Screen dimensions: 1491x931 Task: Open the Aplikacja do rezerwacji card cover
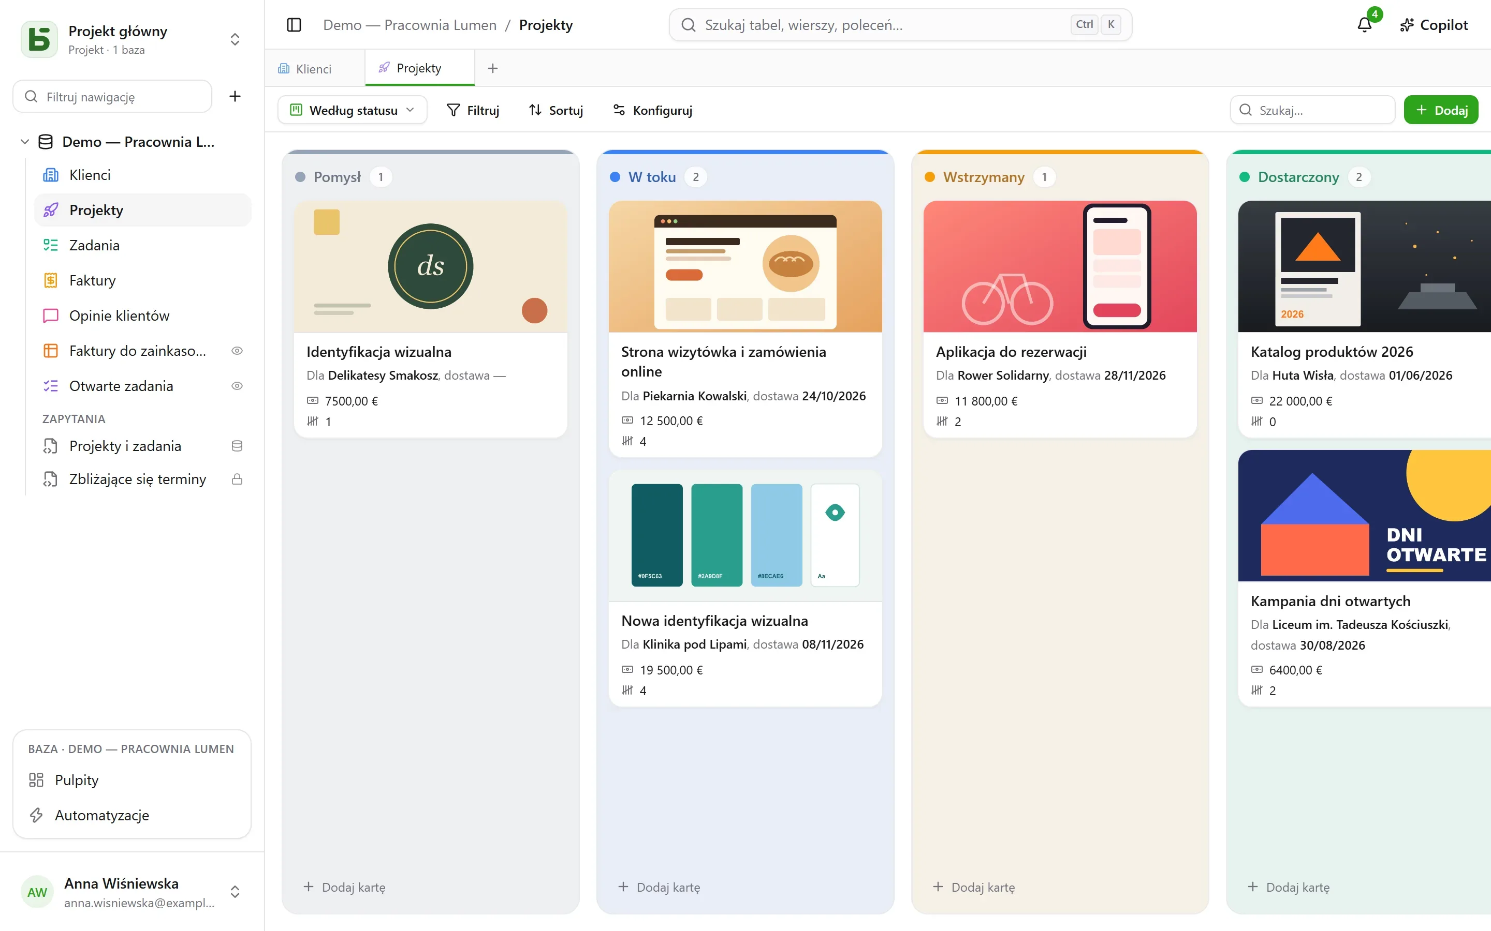point(1060,266)
